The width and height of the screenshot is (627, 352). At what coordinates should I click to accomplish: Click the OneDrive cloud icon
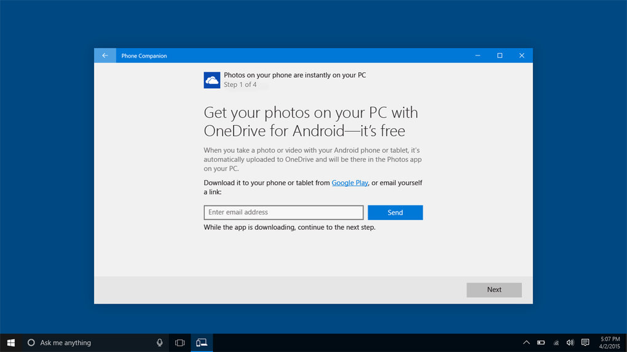pyautogui.click(x=212, y=80)
